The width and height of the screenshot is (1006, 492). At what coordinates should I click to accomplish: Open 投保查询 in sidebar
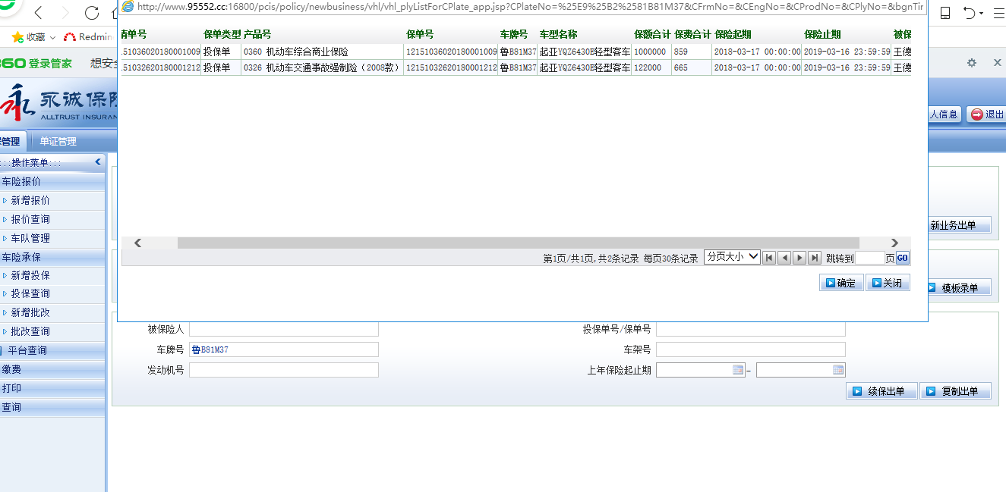pyautogui.click(x=30, y=293)
